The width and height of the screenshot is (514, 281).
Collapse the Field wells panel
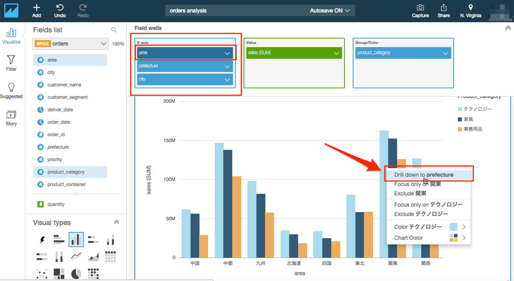pyautogui.click(x=508, y=28)
